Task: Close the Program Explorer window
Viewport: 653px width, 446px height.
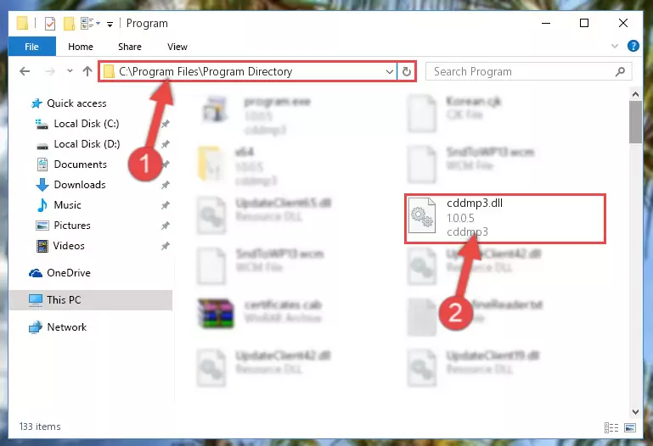Action: (623, 23)
